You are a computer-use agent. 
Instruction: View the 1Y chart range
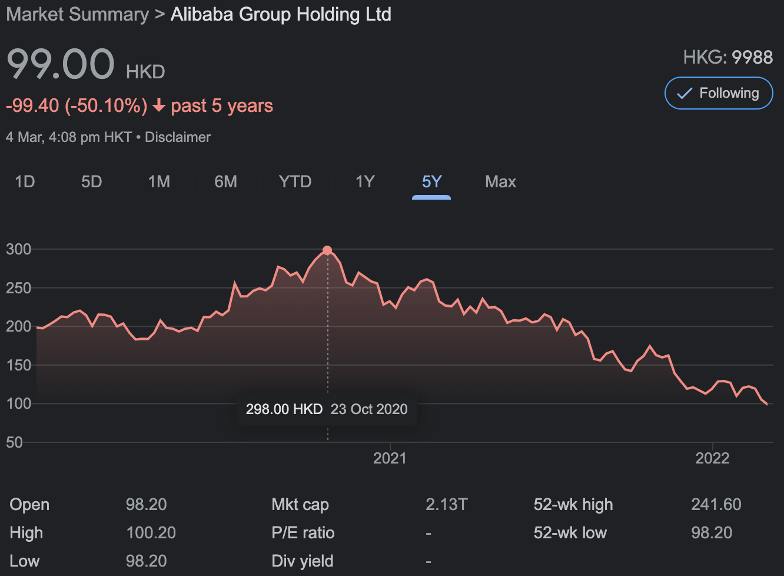365,181
